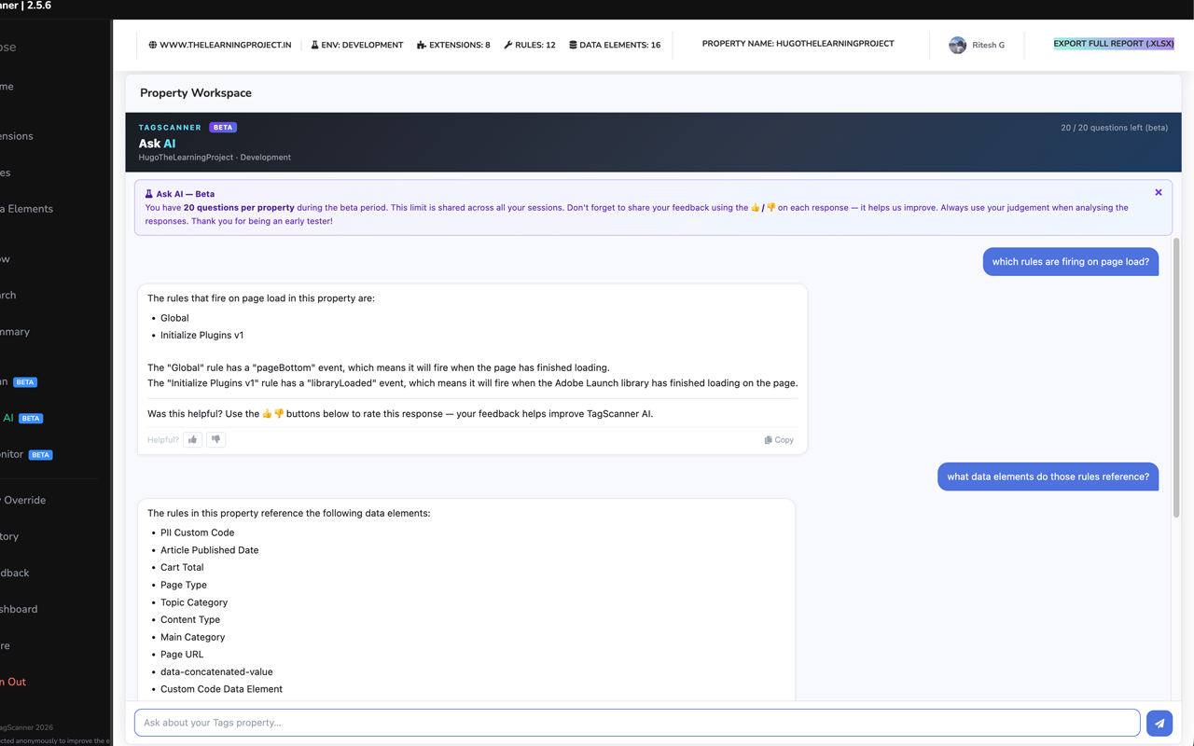Click the 'Content Type' list item

point(190,619)
